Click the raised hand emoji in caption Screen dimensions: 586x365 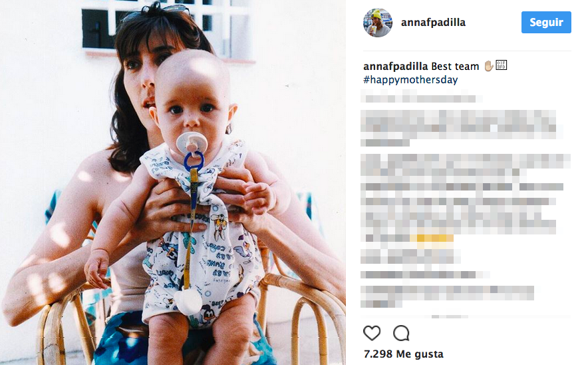pos(488,66)
